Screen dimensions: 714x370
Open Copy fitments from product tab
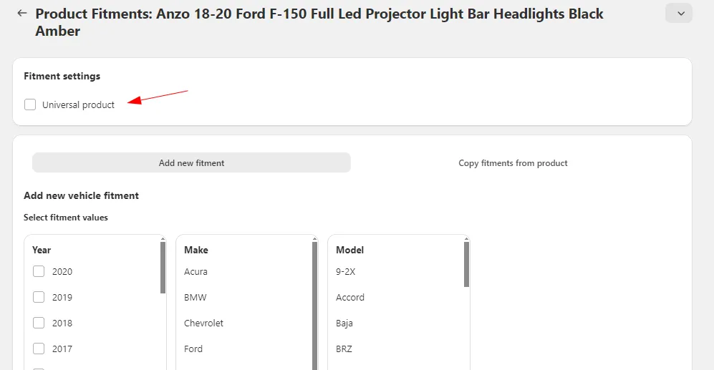pyautogui.click(x=513, y=163)
